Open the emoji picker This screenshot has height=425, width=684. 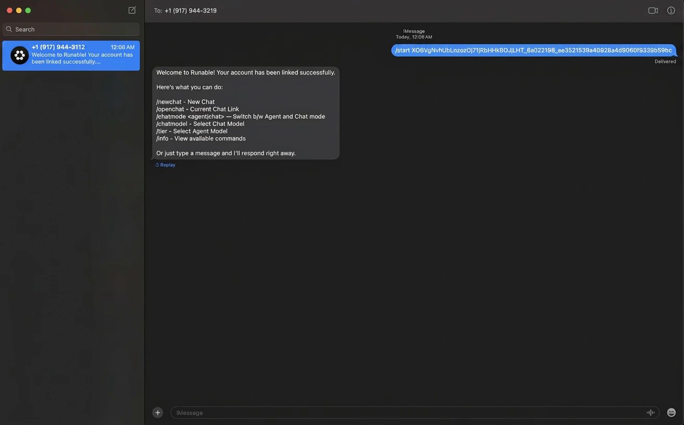(x=671, y=413)
